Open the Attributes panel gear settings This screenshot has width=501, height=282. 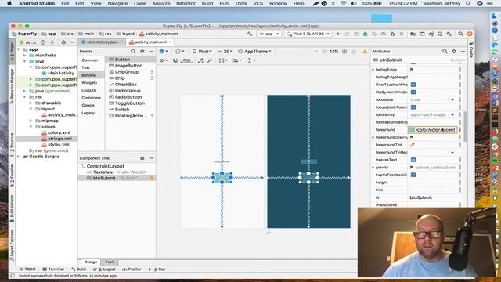pyautogui.click(x=454, y=52)
